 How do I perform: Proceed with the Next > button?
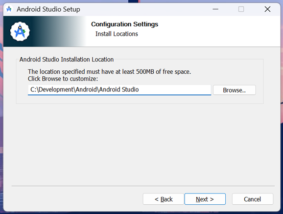tap(205, 199)
